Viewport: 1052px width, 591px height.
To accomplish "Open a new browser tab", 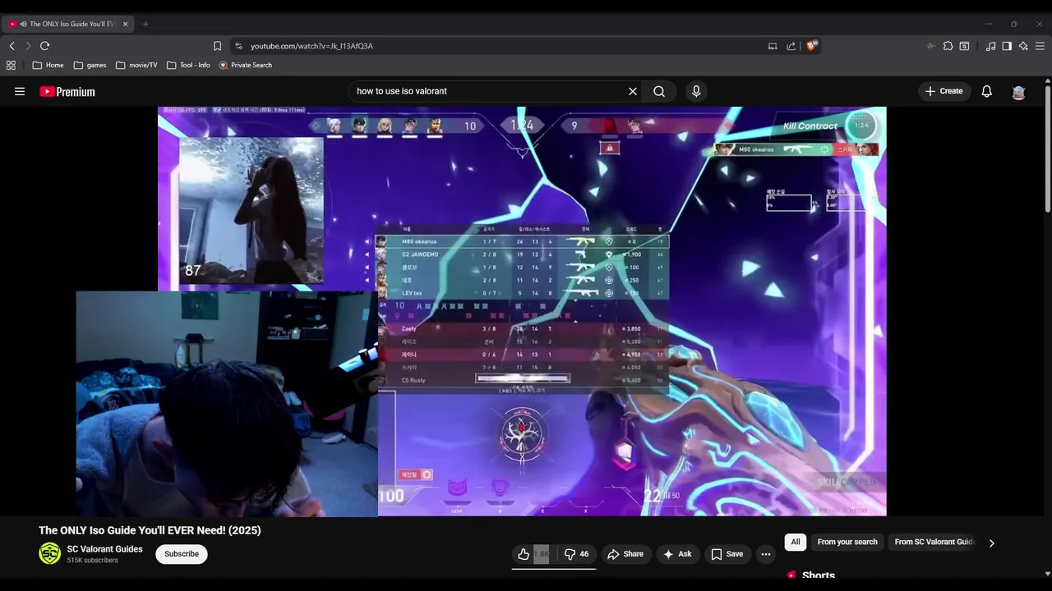I will pyautogui.click(x=145, y=24).
